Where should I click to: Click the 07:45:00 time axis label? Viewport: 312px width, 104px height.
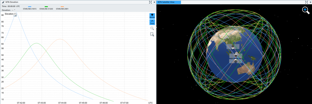click(83, 103)
